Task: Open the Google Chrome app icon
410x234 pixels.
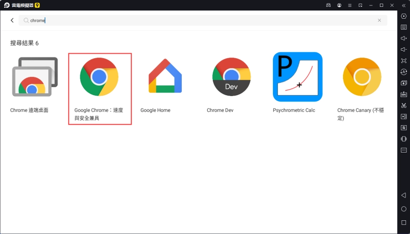Action: click(99, 77)
